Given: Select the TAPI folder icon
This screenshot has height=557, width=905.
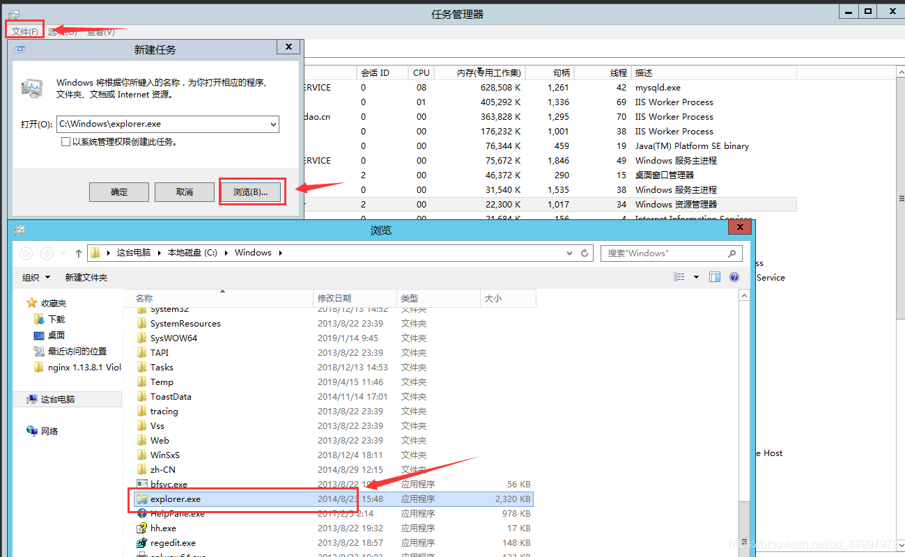Looking at the screenshot, I should (x=142, y=353).
